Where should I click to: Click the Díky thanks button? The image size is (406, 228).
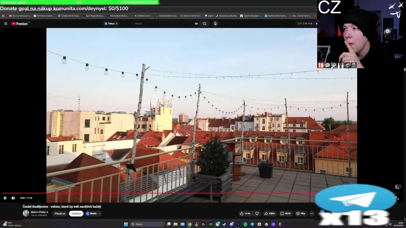pyautogui.click(x=301, y=213)
